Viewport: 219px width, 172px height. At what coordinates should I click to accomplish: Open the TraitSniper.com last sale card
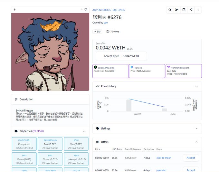click(184, 71)
